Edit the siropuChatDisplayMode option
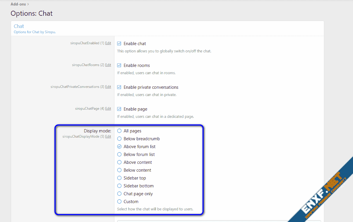353x222 pixels. (x=108, y=136)
